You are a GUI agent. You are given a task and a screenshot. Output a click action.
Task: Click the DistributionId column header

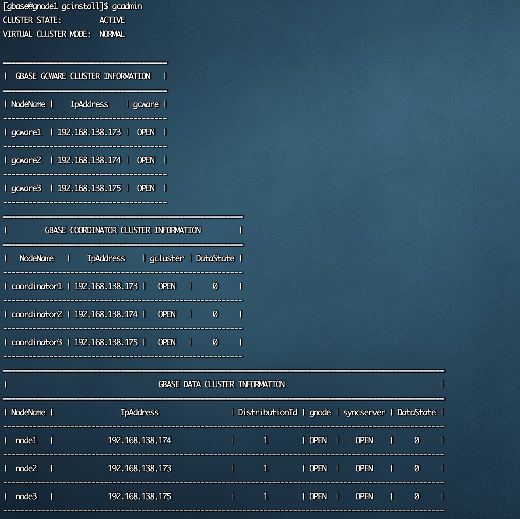click(x=268, y=413)
